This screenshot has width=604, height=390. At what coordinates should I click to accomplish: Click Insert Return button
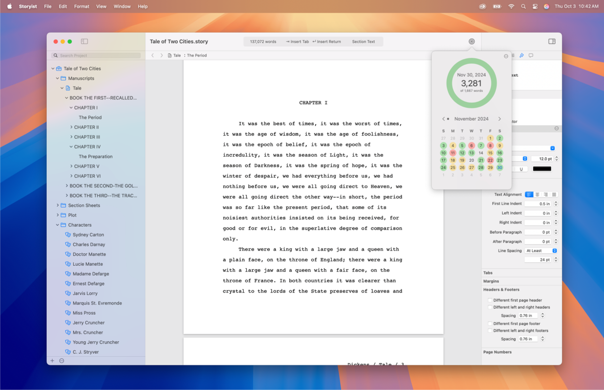[327, 42]
